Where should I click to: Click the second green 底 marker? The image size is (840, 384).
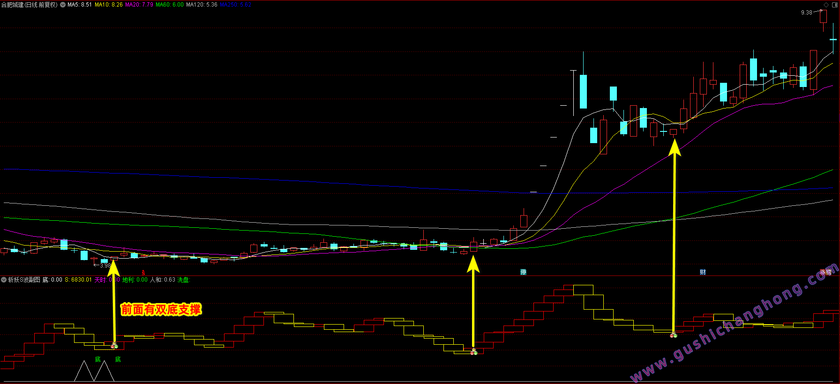click(x=118, y=359)
